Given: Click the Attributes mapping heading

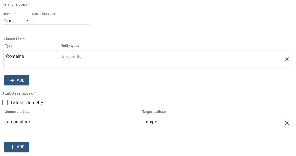Looking at the screenshot, I should pyautogui.click(x=19, y=93).
